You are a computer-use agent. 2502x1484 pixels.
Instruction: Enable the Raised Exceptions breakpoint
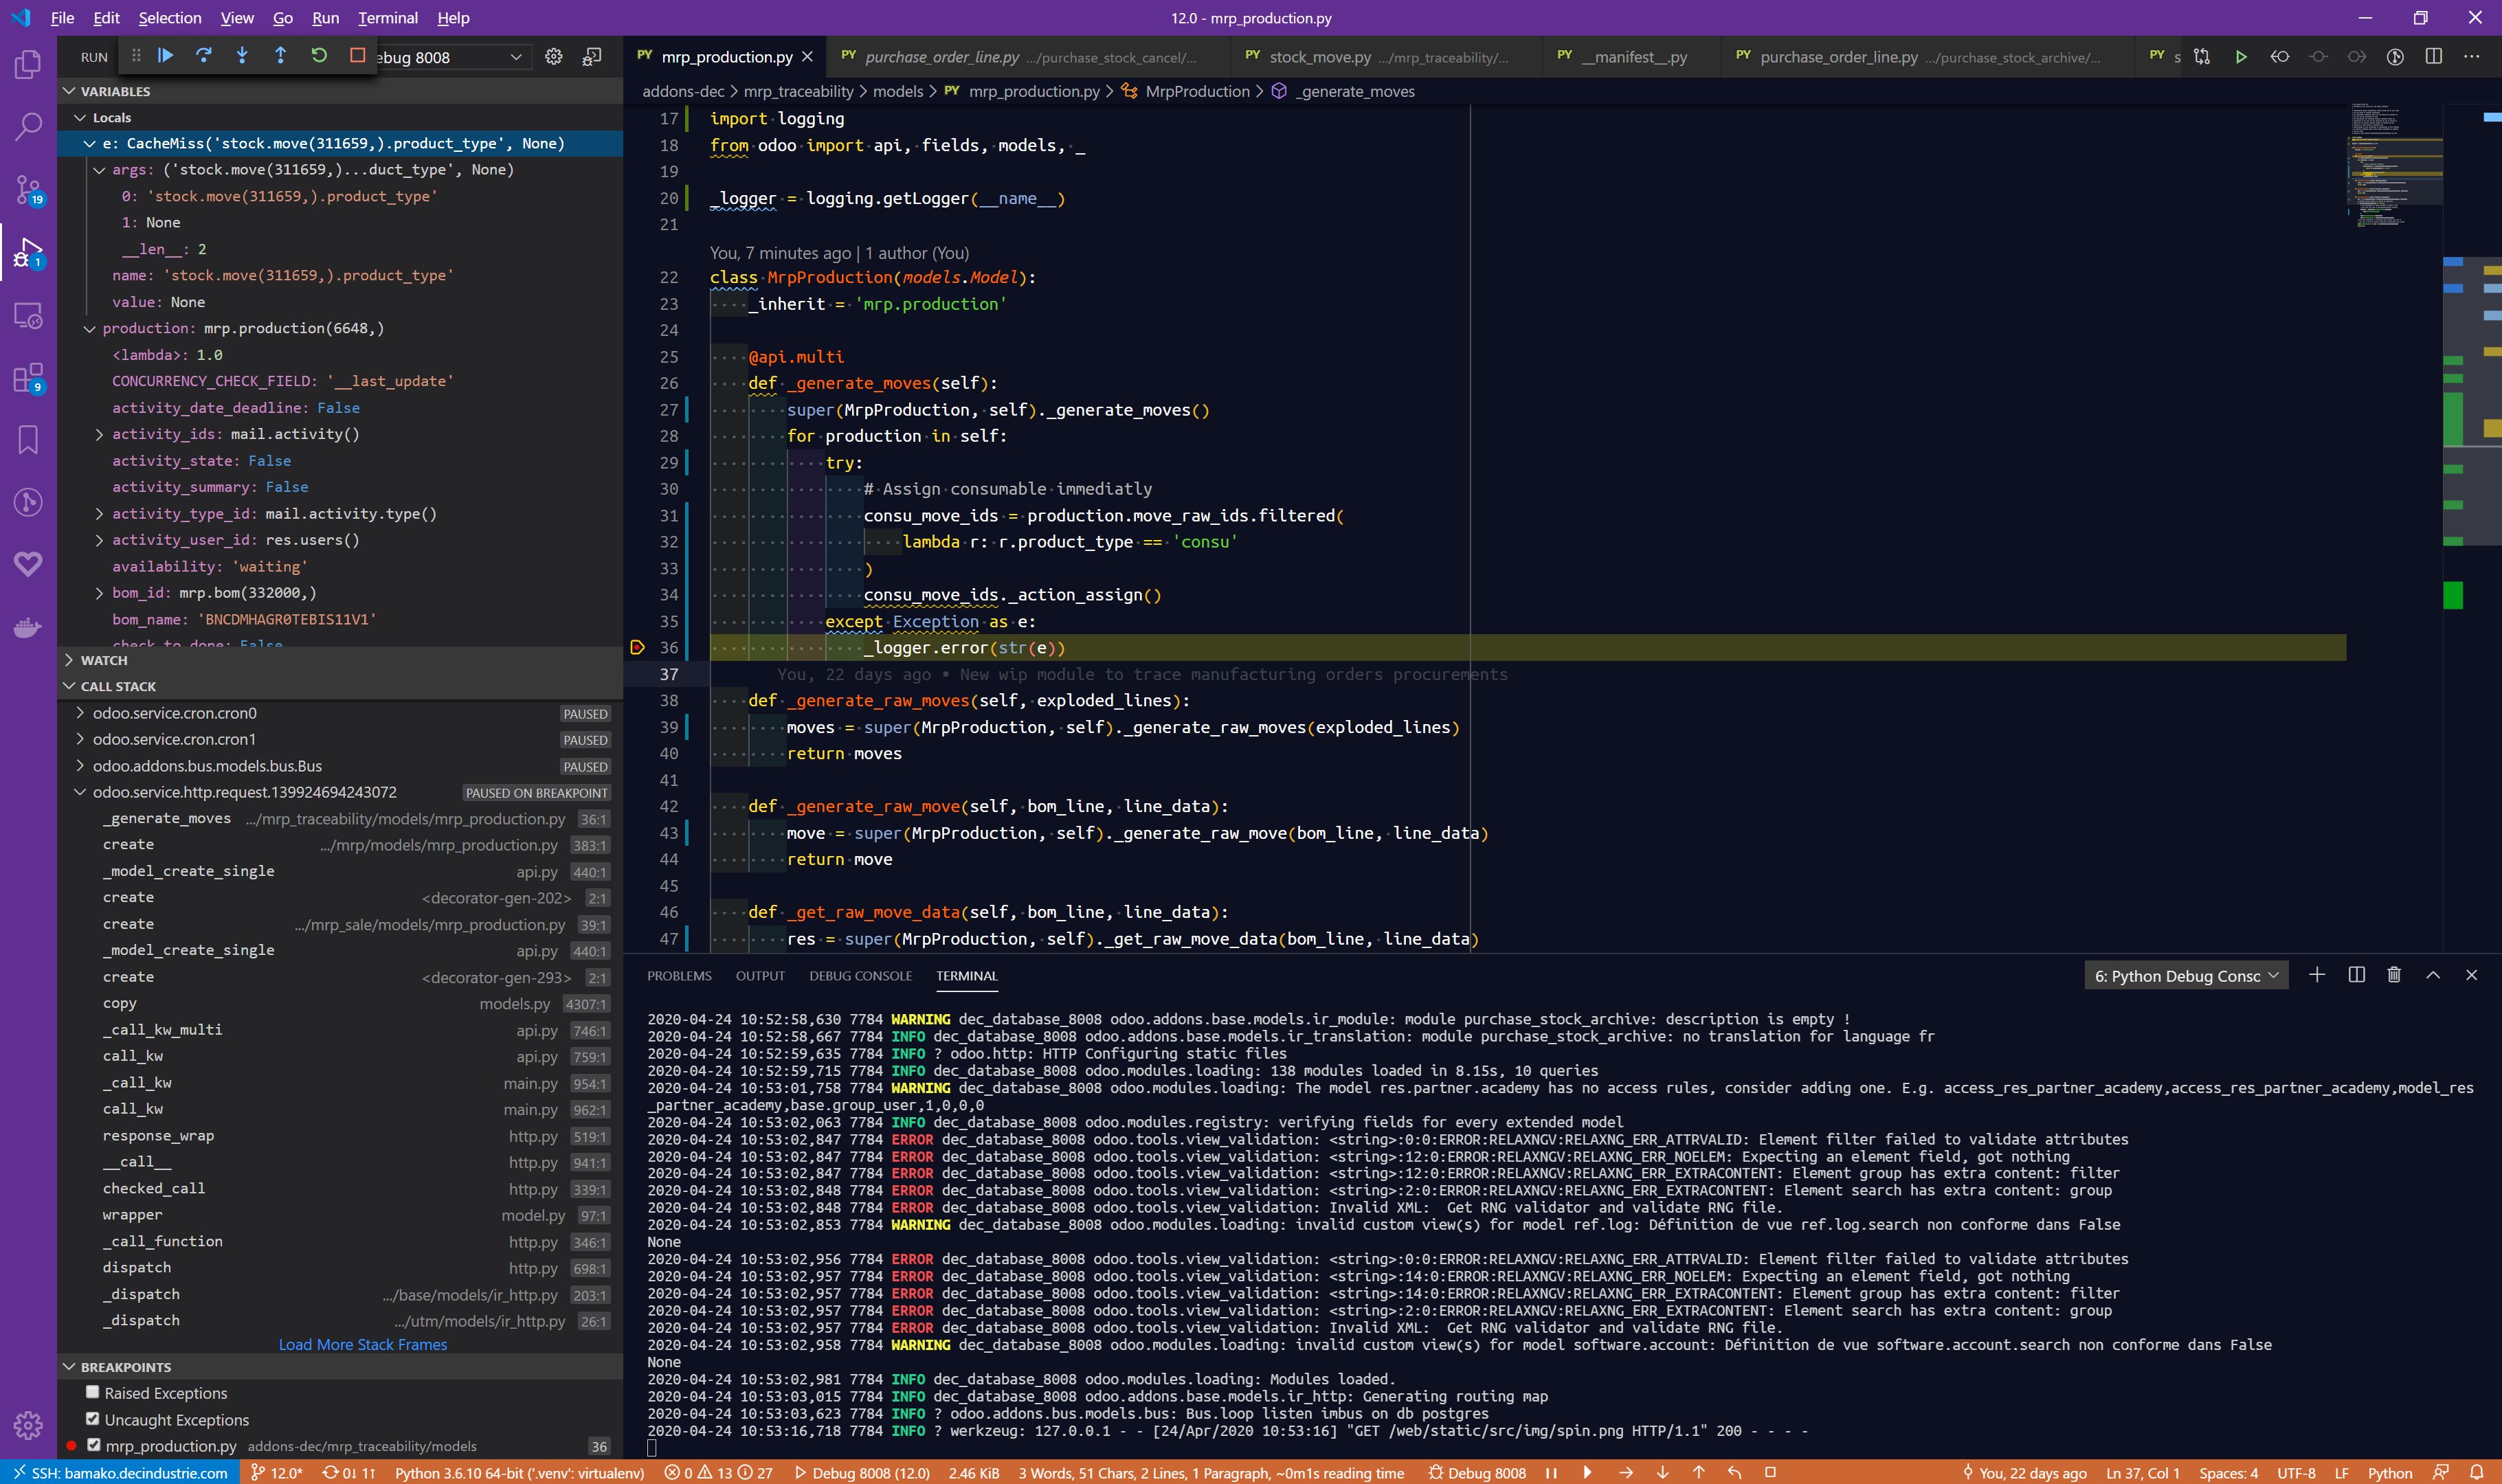(x=93, y=1392)
